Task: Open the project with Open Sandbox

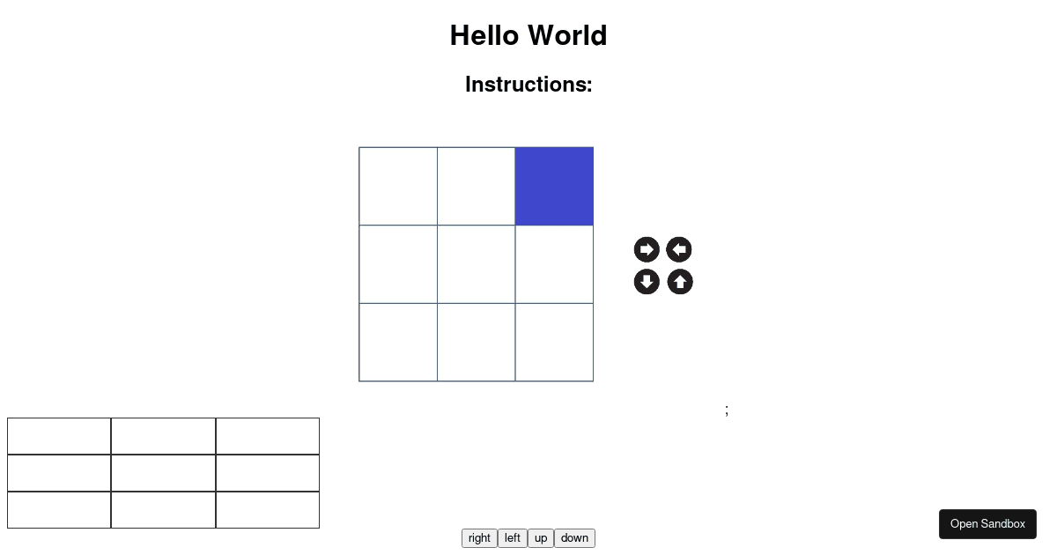Action: tap(987, 523)
